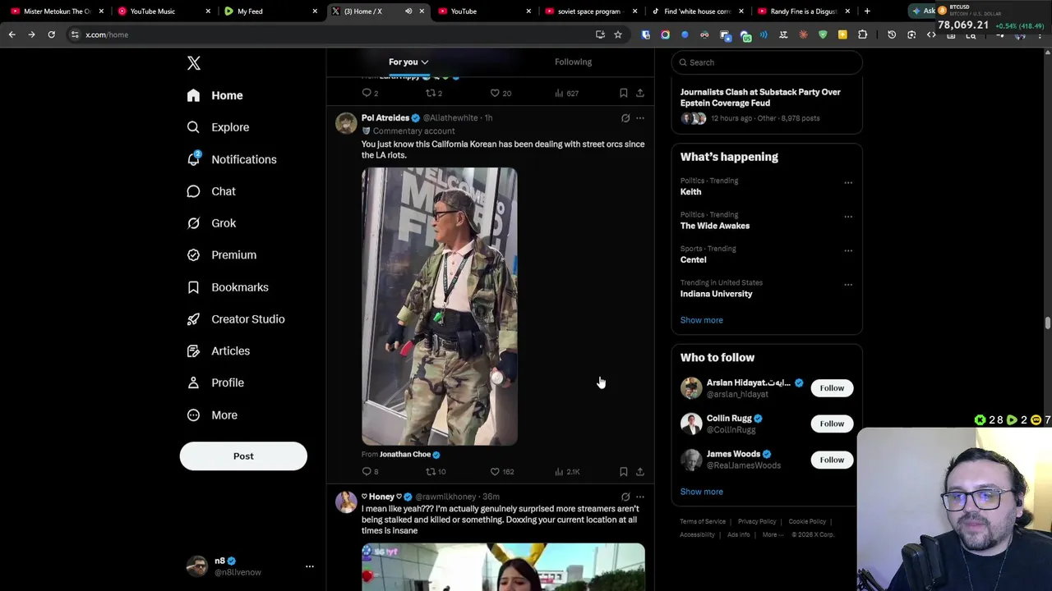Image resolution: width=1052 pixels, height=591 pixels.
Task: Open the Privacy Policy link
Action: coord(757,522)
